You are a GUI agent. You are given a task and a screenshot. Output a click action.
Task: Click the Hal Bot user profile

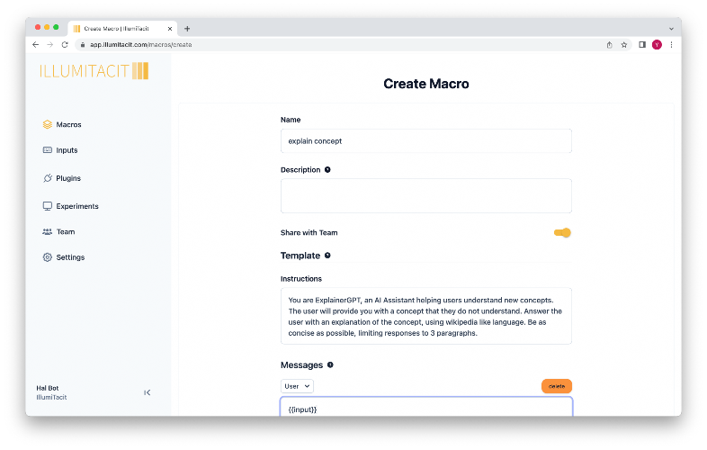(x=51, y=392)
